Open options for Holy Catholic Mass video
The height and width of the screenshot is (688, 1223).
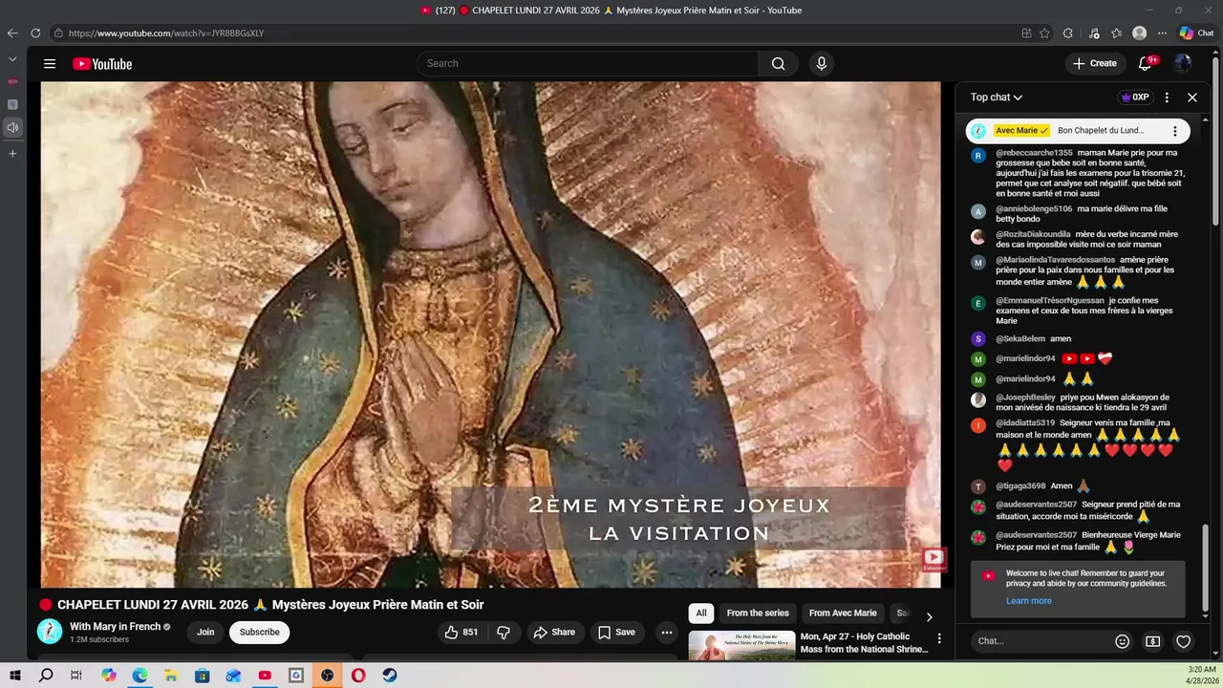939,638
